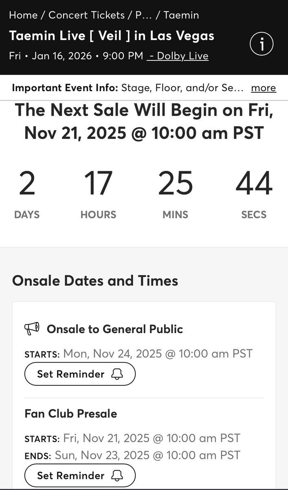Click the "Taemin Live [ Veil ] in Las Vegas" title

[x=112, y=36]
